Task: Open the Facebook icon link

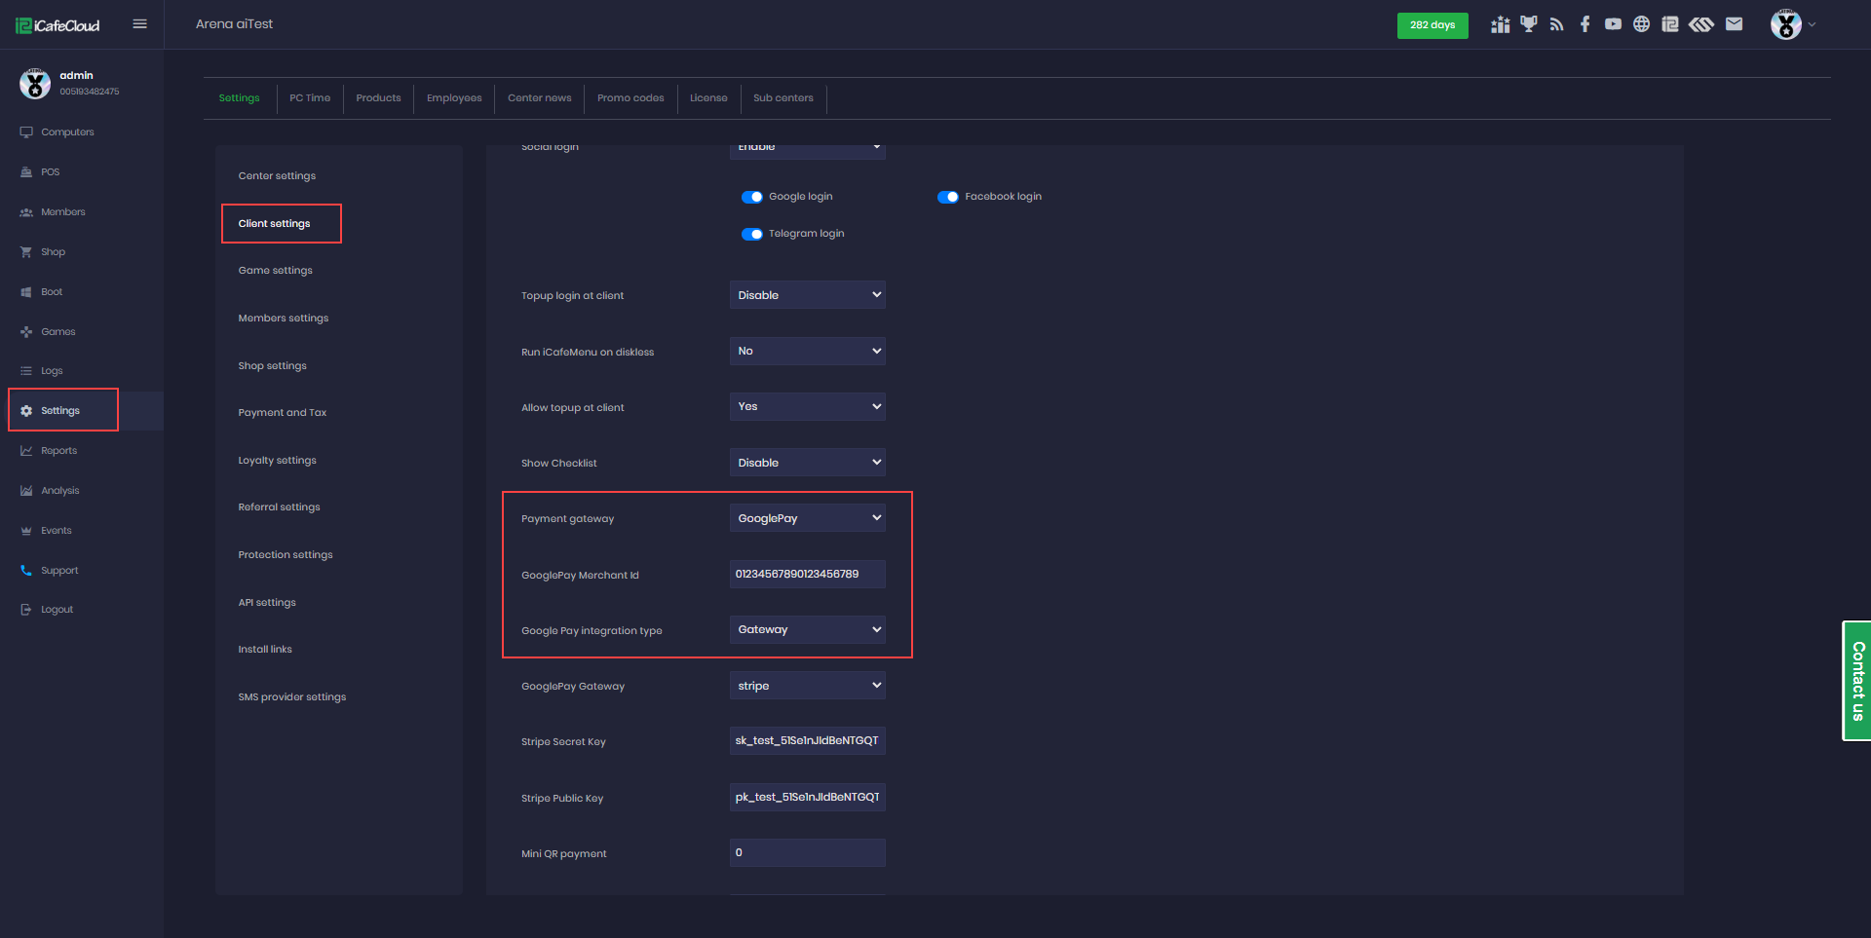Action: (1585, 24)
